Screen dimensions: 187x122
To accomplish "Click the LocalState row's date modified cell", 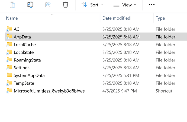I will [x=121, y=52].
